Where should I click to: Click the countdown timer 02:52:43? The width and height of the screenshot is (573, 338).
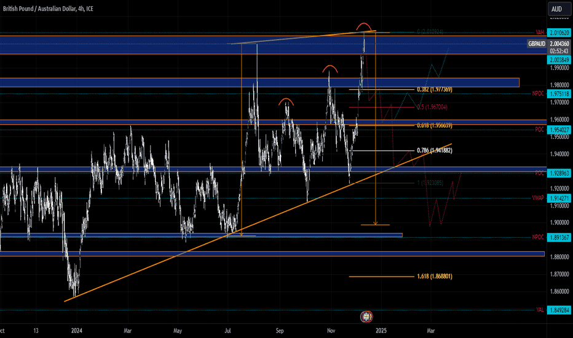559,51
